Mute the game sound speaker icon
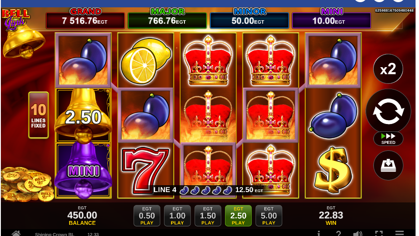This screenshot has width=419, height=236. 358,233
